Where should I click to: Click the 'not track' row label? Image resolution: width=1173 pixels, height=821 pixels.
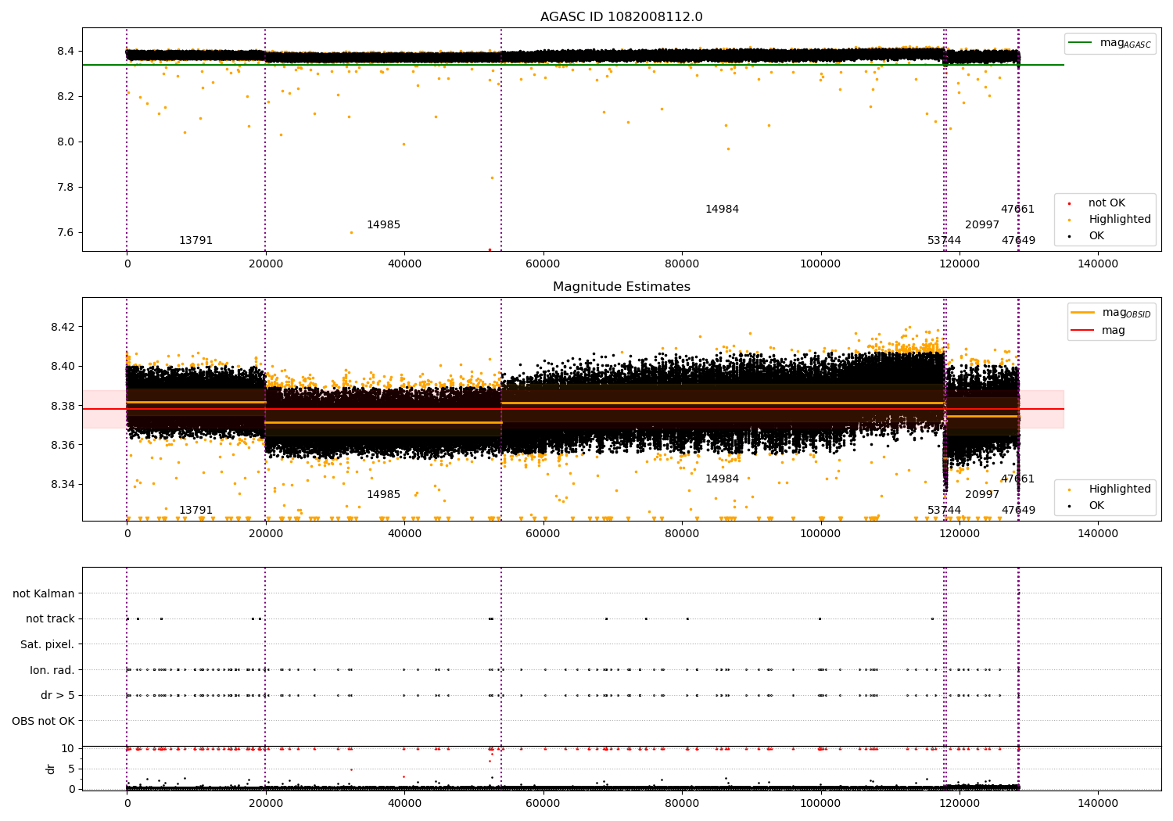point(50,619)
